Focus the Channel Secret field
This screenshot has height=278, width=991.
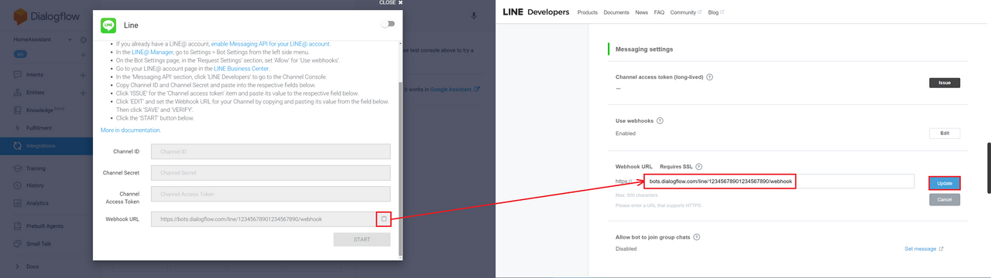coord(270,173)
